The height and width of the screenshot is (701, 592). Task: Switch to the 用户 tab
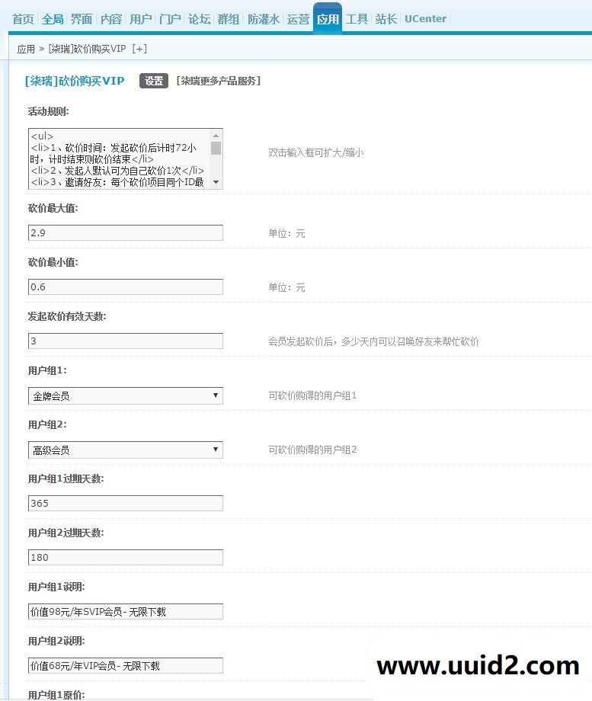pos(140,19)
